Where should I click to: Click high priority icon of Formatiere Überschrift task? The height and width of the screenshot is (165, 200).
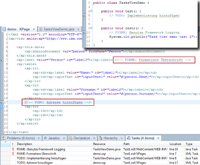(x=13, y=154)
